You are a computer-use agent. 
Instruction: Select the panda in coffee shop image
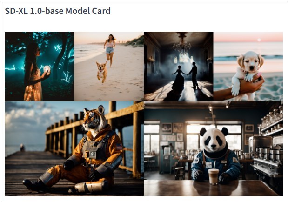pos(213,148)
